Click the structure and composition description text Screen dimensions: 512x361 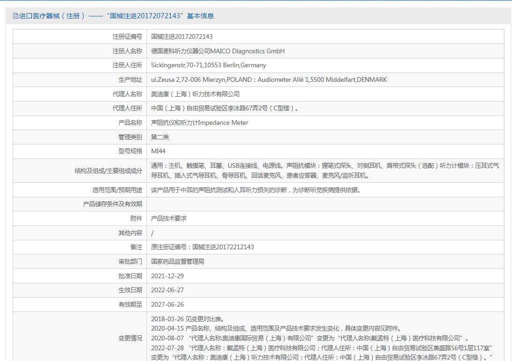(325, 171)
